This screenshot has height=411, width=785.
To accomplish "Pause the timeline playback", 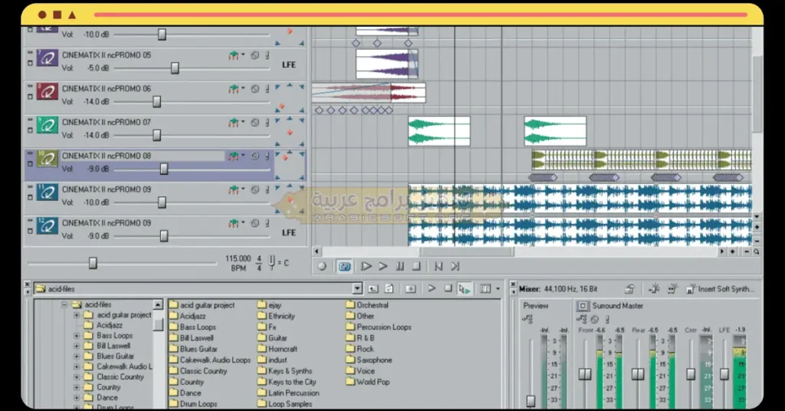I will click(x=399, y=266).
